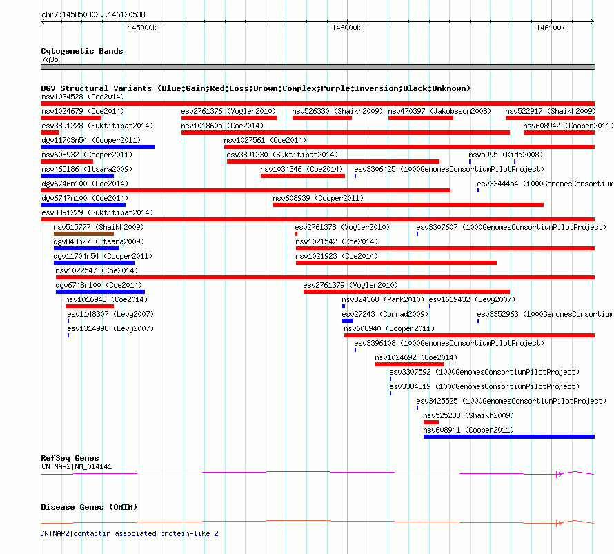614x554 pixels.
Task: Open nsv1016943 (Coe2014) variant
Action: coord(106,299)
